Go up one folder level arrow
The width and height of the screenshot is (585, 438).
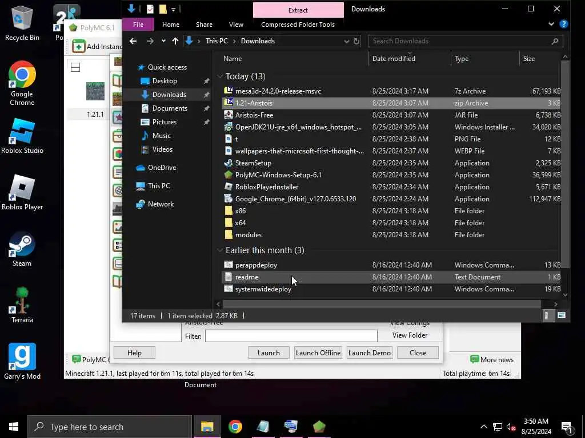click(175, 41)
